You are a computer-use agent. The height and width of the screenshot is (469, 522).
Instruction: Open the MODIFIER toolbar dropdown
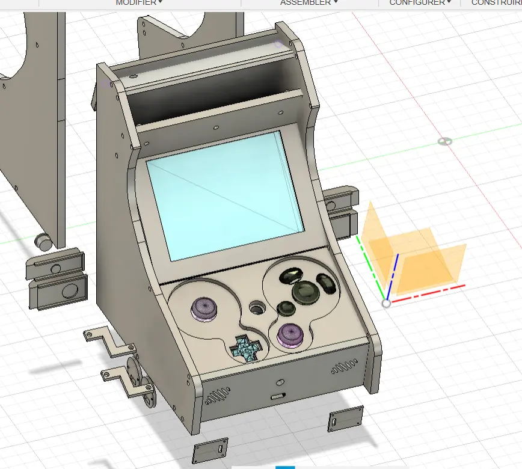pos(139,2)
